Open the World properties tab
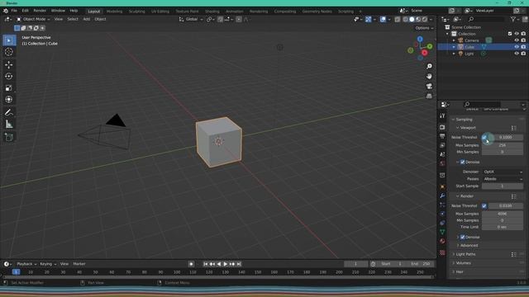The image size is (529, 297). point(442,163)
